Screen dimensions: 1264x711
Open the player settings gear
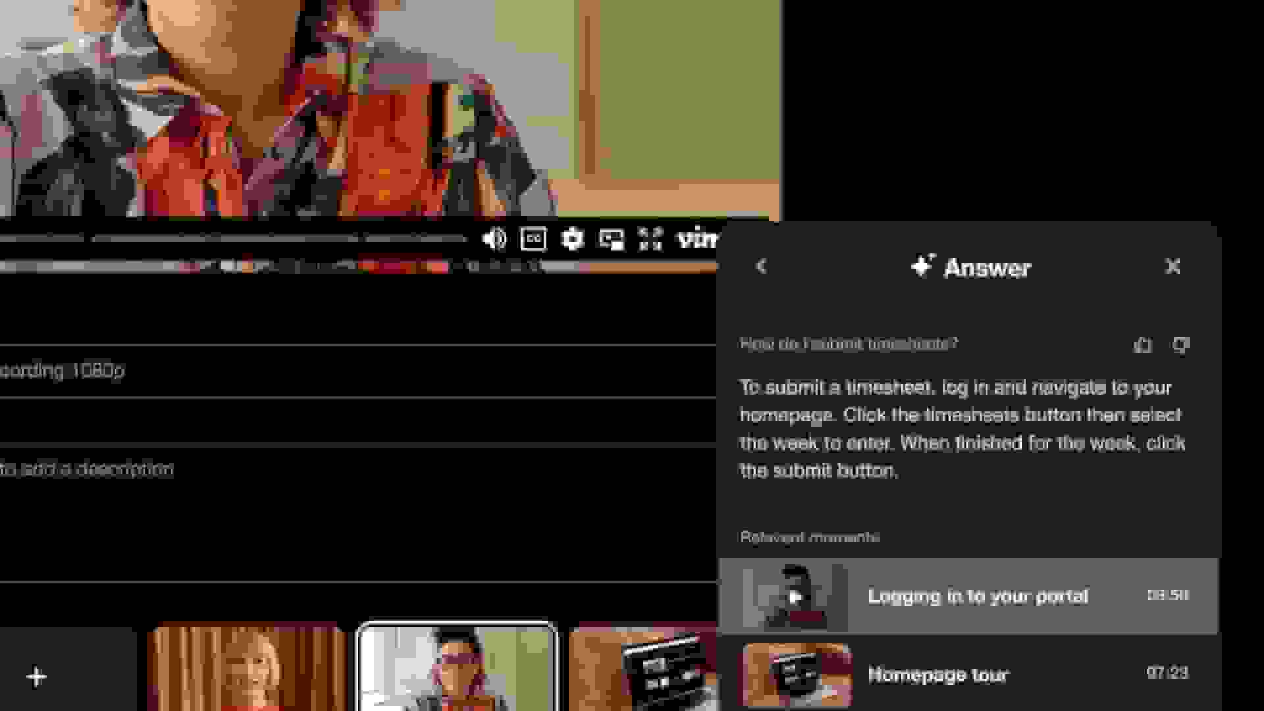[571, 238]
